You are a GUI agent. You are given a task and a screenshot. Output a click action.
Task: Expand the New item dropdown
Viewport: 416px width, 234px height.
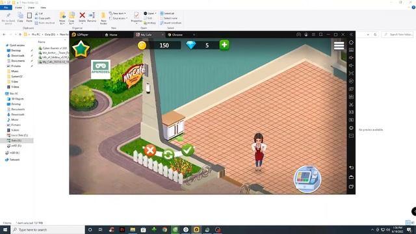[118, 13]
